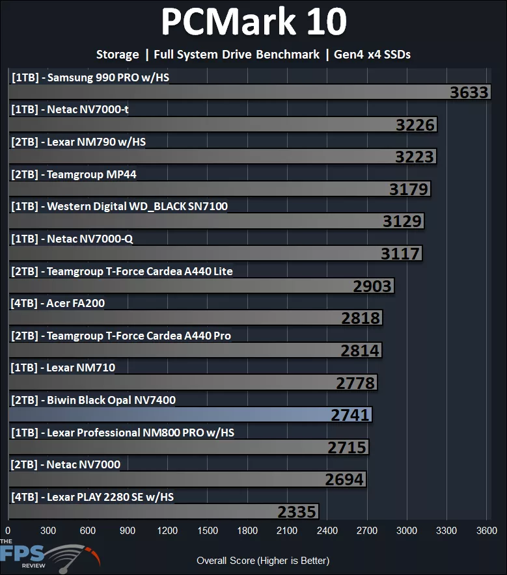
Task: Click the PCMark 10 chart title
Action: pyautogui.click(x=254, y=21)
